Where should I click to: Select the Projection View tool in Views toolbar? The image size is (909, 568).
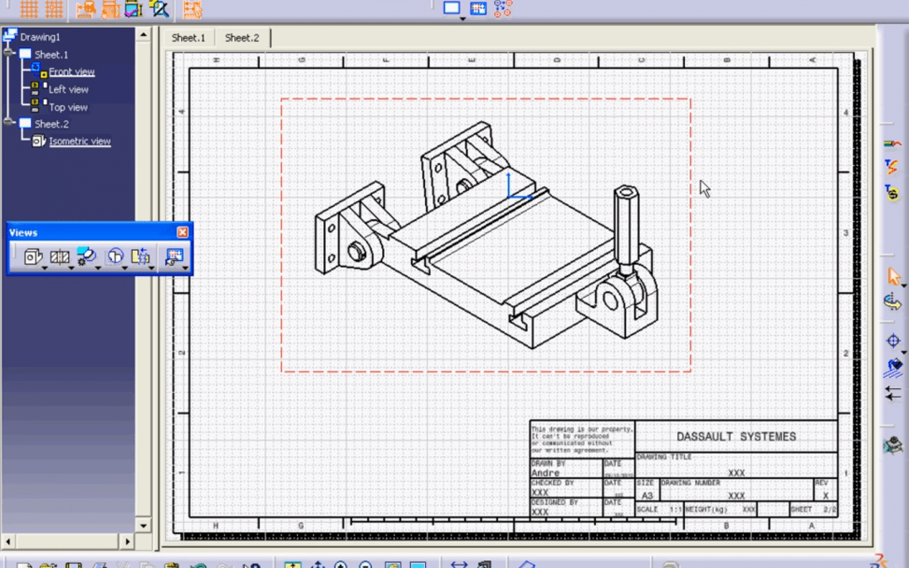click(x=32, y=257)
